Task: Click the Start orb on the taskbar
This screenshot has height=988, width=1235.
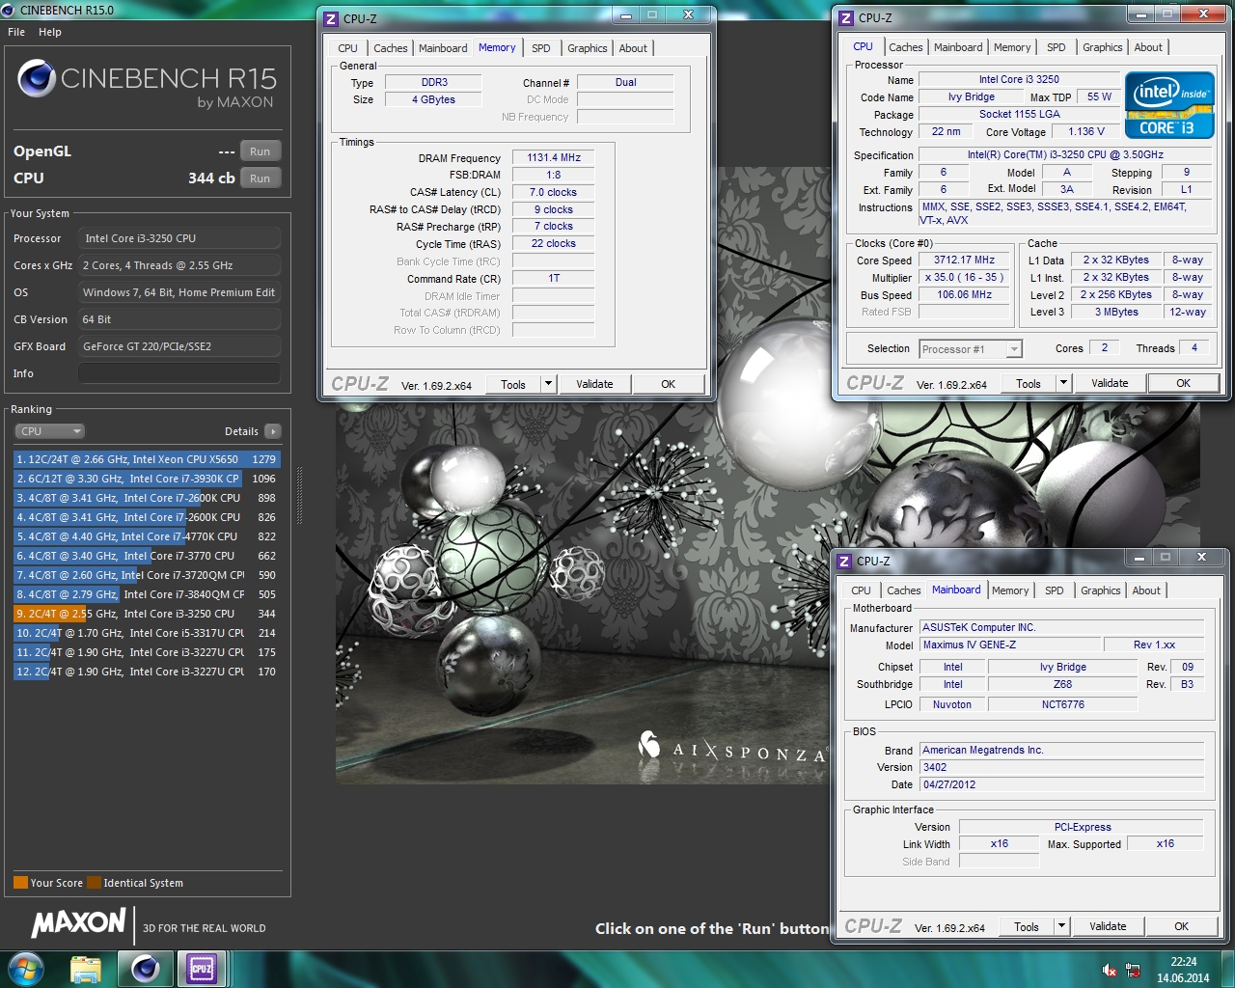Action: (25, 969)
